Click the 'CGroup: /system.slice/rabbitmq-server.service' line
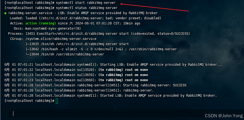Screen dimensions: 244x120 point(53,39)
